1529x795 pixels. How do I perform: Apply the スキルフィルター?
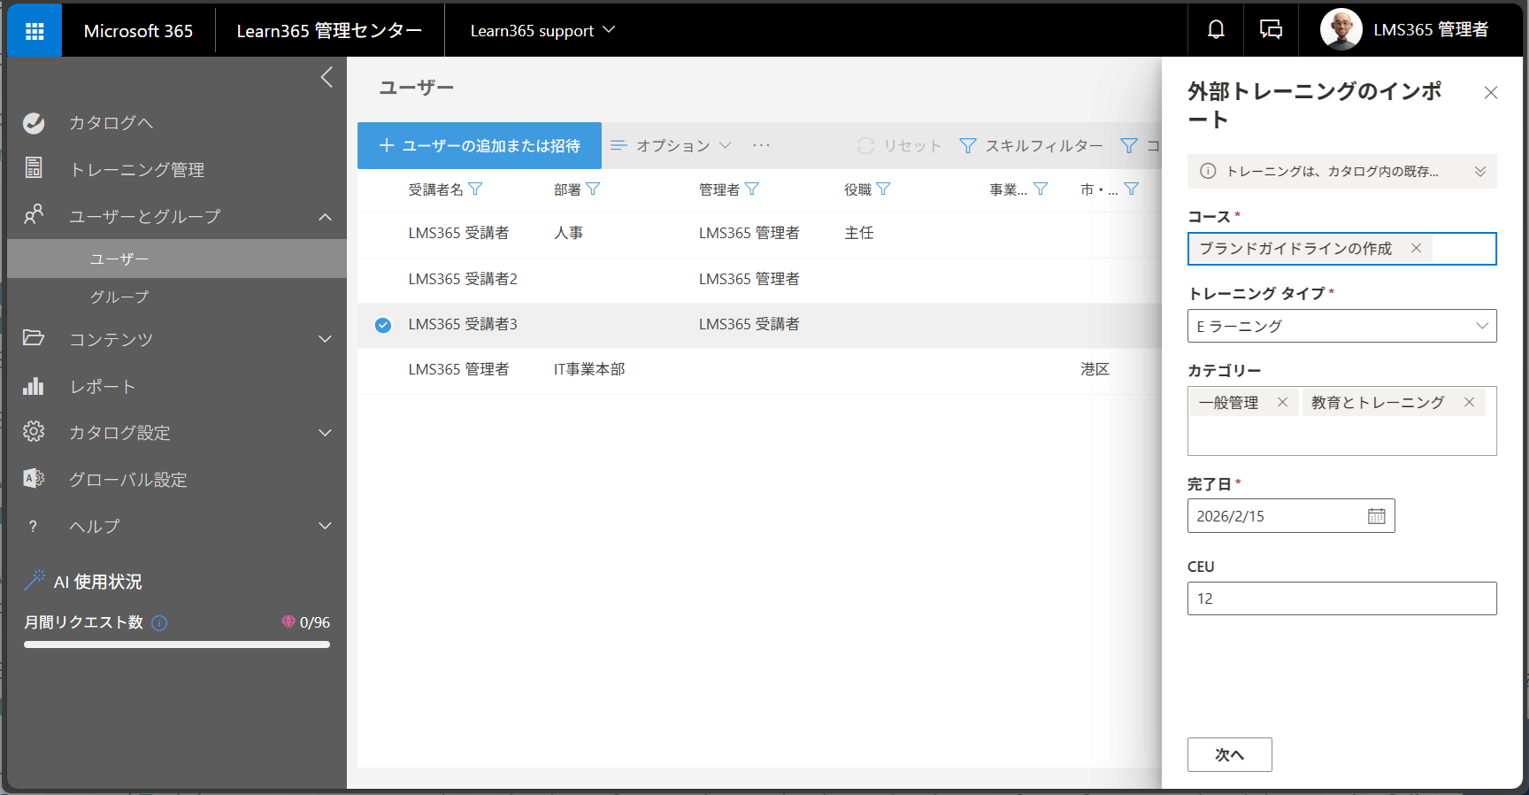(x=1032, y=145)
